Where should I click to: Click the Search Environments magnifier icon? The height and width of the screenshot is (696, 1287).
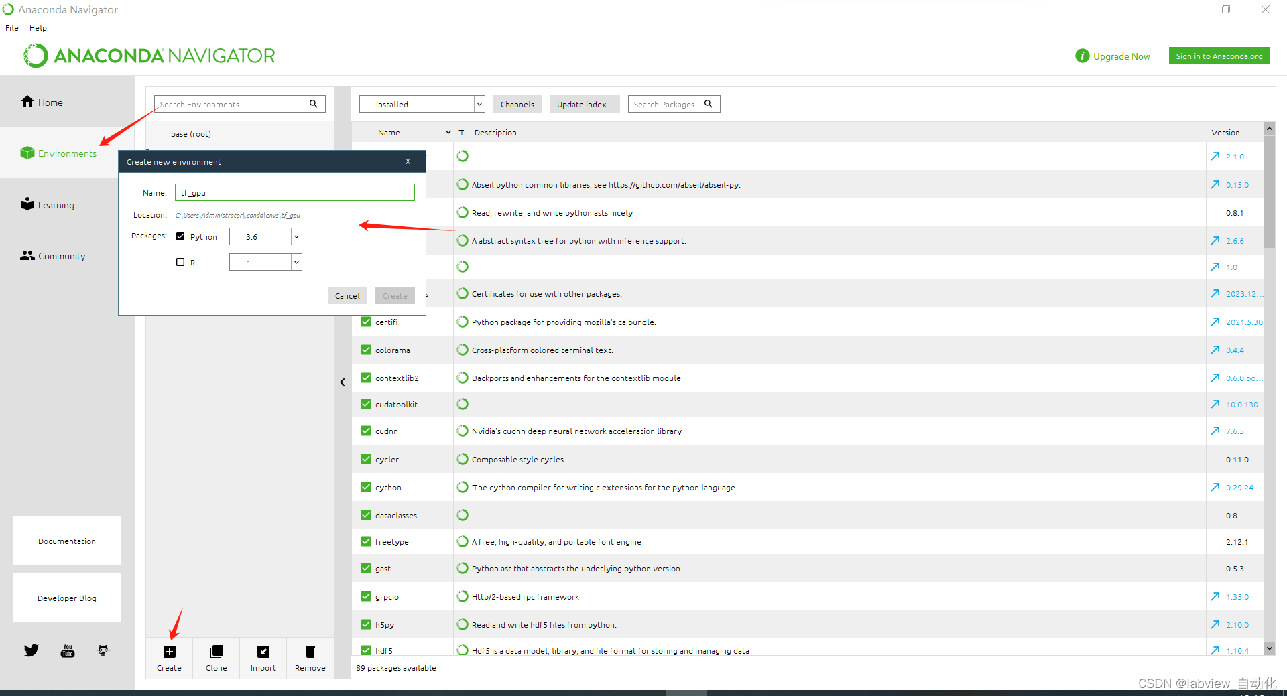click(x=313, y=104)
